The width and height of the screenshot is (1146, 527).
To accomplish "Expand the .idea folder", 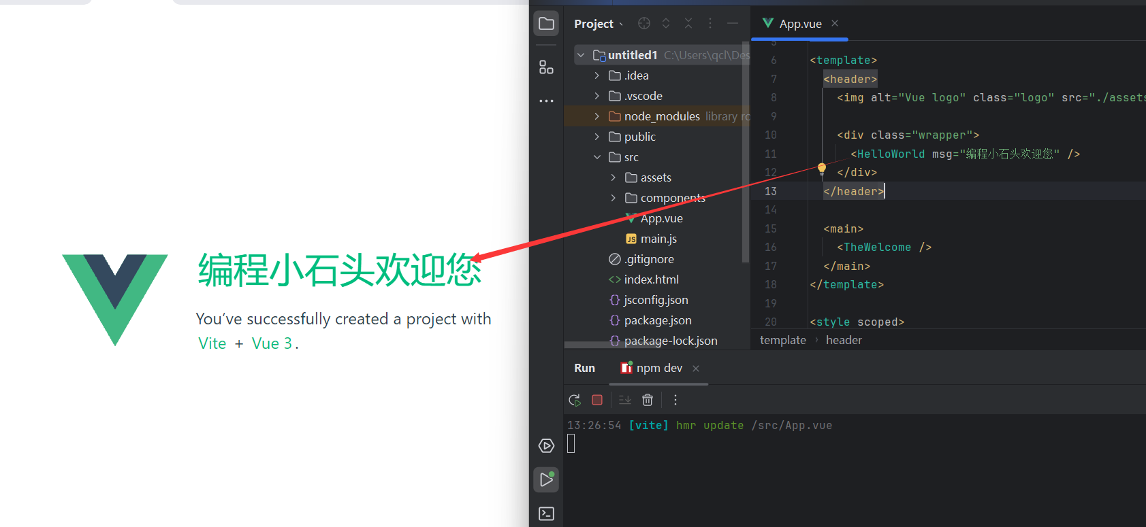I will tap(597, 75).
